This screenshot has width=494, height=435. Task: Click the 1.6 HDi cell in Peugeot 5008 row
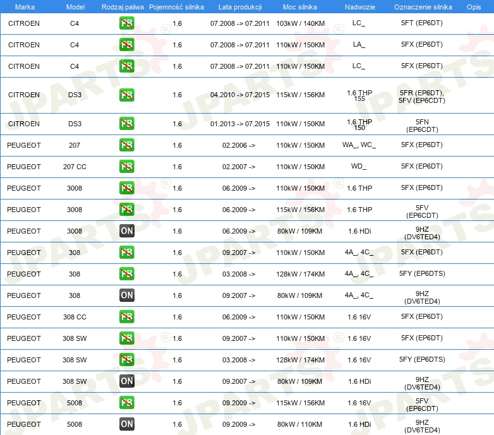359,424
